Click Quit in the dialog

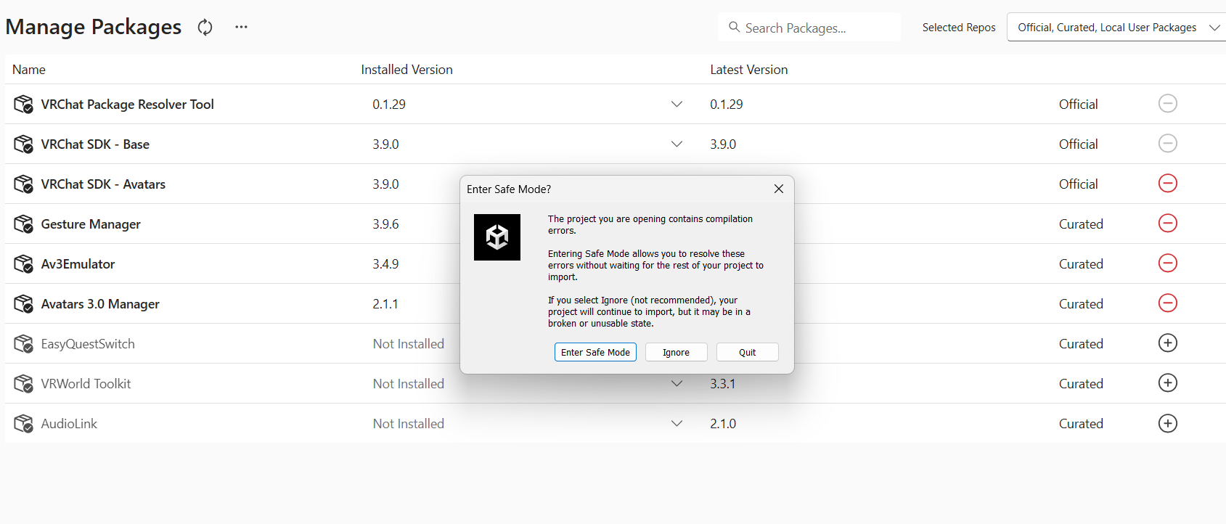tap(747, 352)
